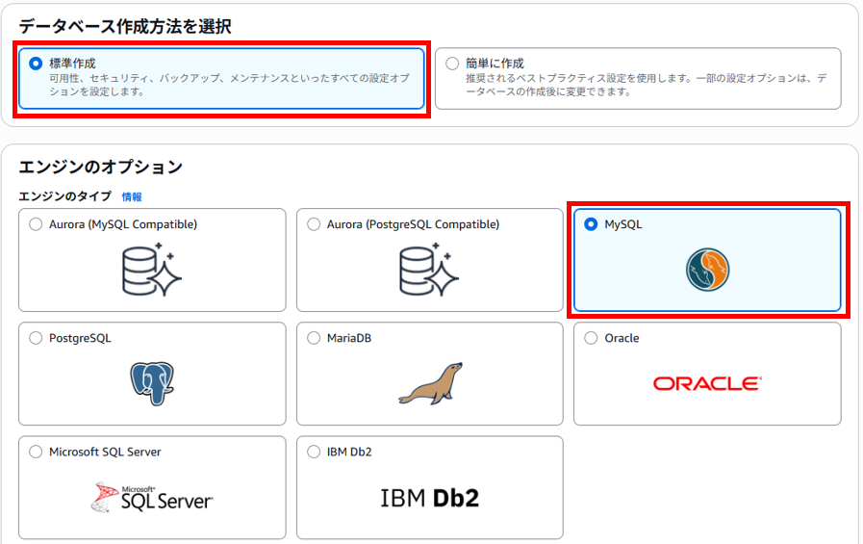The image size is (863, 544).
Task: Select the Oracle engine radio button
Action: [x=591, y=338]
